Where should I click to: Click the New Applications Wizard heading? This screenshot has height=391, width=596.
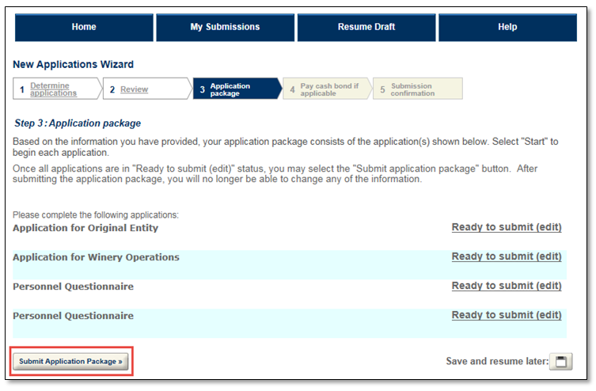point(74,65)
